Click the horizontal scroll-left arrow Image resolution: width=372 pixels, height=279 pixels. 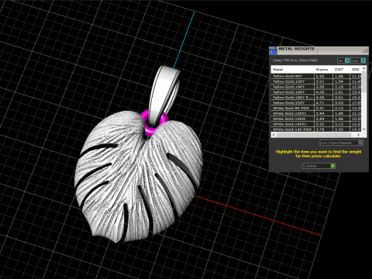(x=274, y=135)
